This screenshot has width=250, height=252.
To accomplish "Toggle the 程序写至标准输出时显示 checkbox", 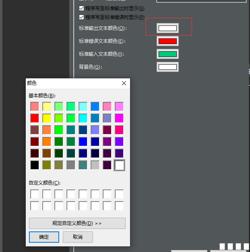I will click(x=82, y=8).
